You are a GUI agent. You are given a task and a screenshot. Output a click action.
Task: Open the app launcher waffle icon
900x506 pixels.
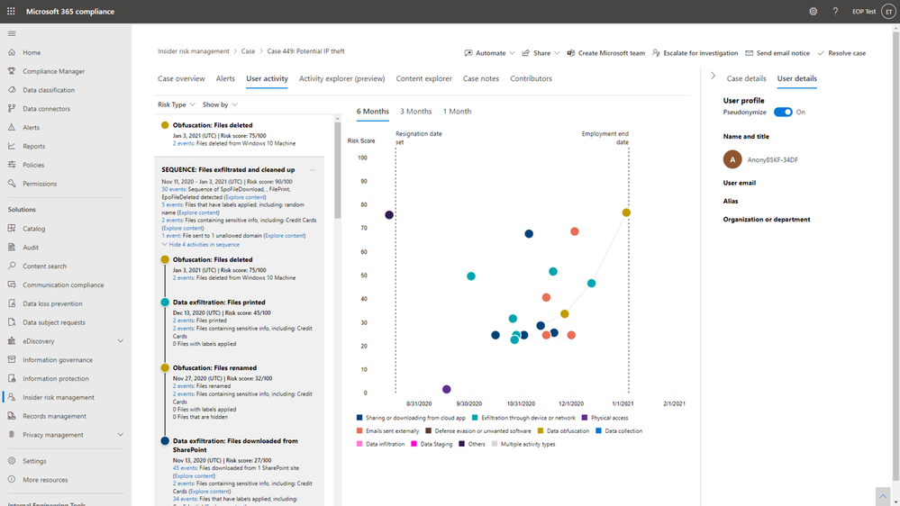11,11
